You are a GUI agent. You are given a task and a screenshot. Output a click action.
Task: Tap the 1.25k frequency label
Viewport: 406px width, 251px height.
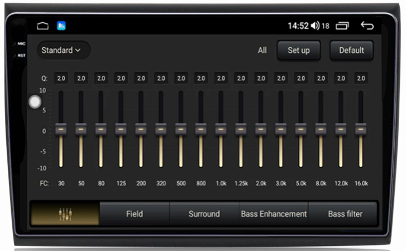pyautogui.click(x=241, y=184)
